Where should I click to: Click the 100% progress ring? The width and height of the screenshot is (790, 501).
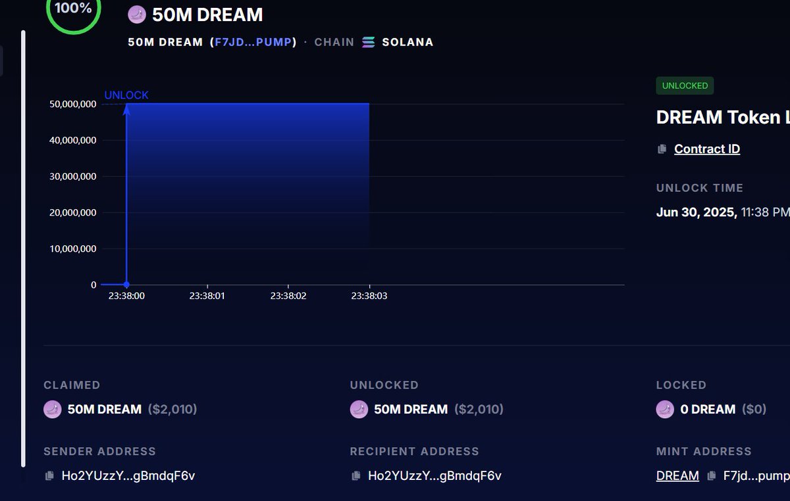(73, 9)
